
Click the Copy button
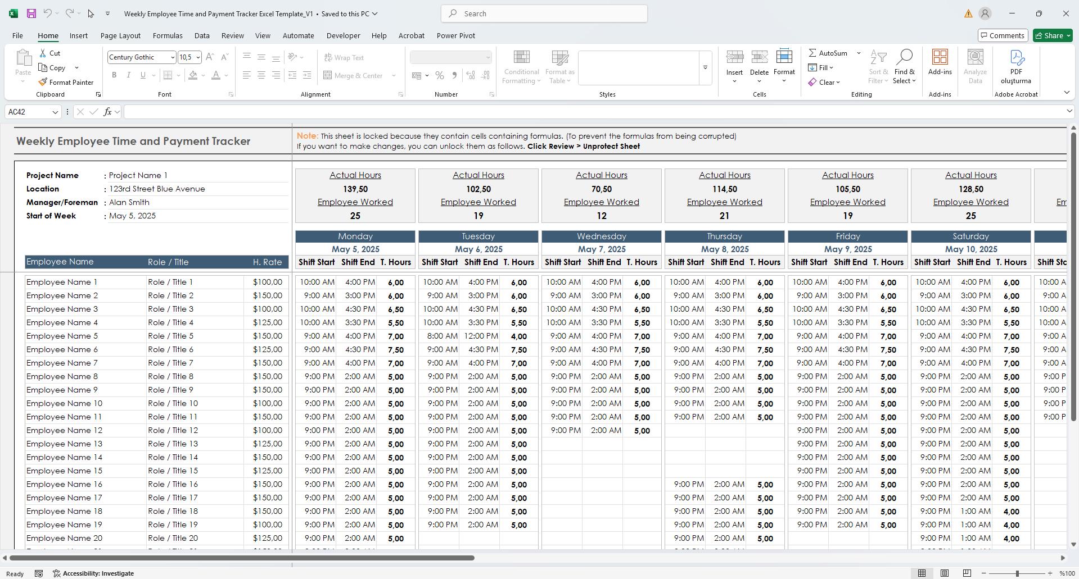(52, 67)
